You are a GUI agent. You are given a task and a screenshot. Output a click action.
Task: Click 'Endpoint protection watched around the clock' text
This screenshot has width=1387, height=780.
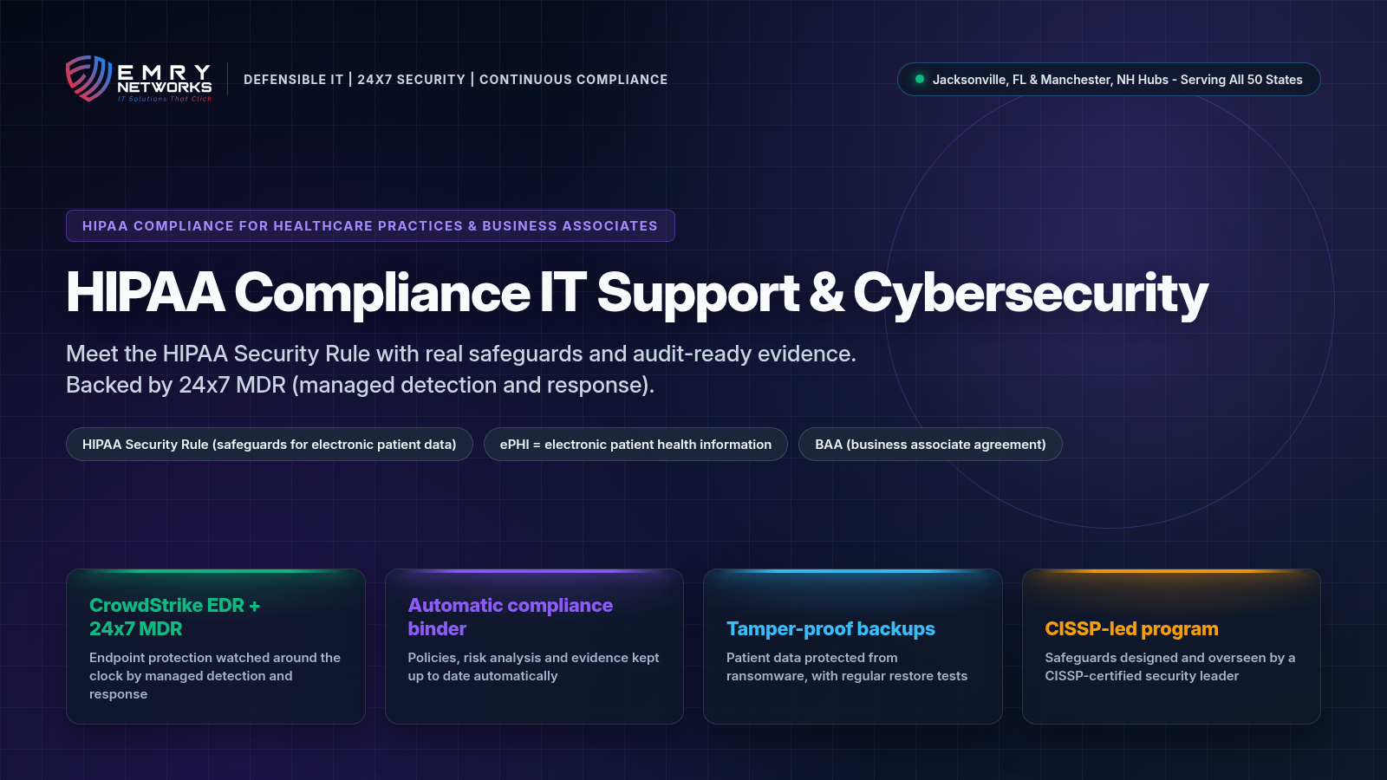(x=215, y=676)
